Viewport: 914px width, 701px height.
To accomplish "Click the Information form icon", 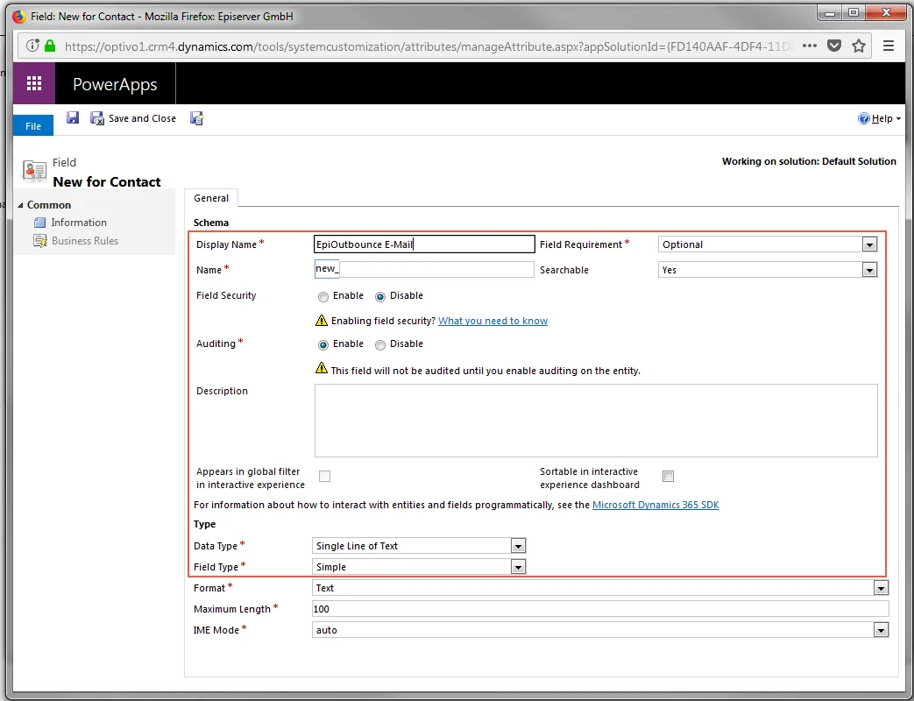I will 39,223.
